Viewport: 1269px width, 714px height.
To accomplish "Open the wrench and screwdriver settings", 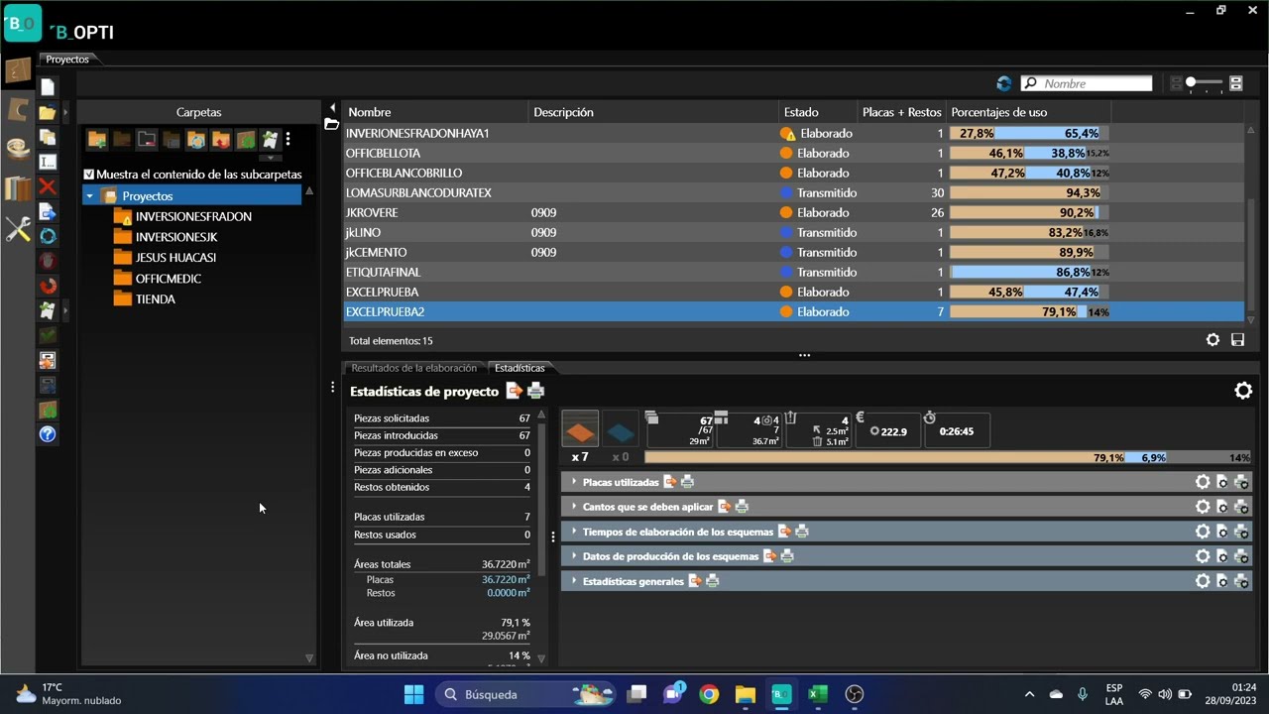I will tap(18, 230).
